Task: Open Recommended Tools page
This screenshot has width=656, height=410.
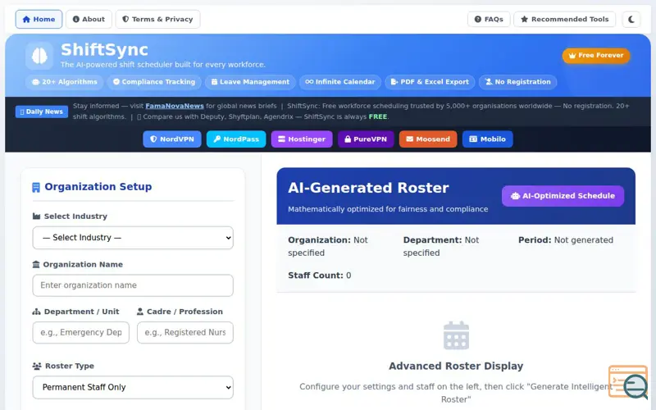Action: tap(565, 19)
